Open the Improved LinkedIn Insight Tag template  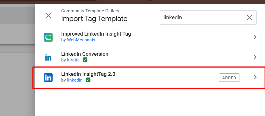coord(96,34)
